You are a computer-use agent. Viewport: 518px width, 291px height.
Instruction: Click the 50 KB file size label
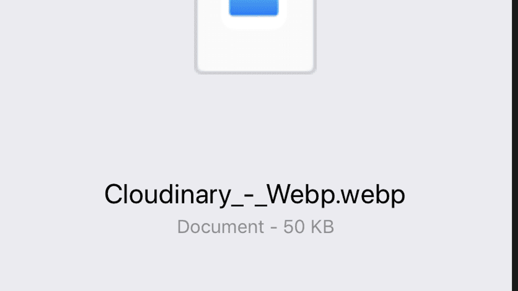[x=309, y=227]
